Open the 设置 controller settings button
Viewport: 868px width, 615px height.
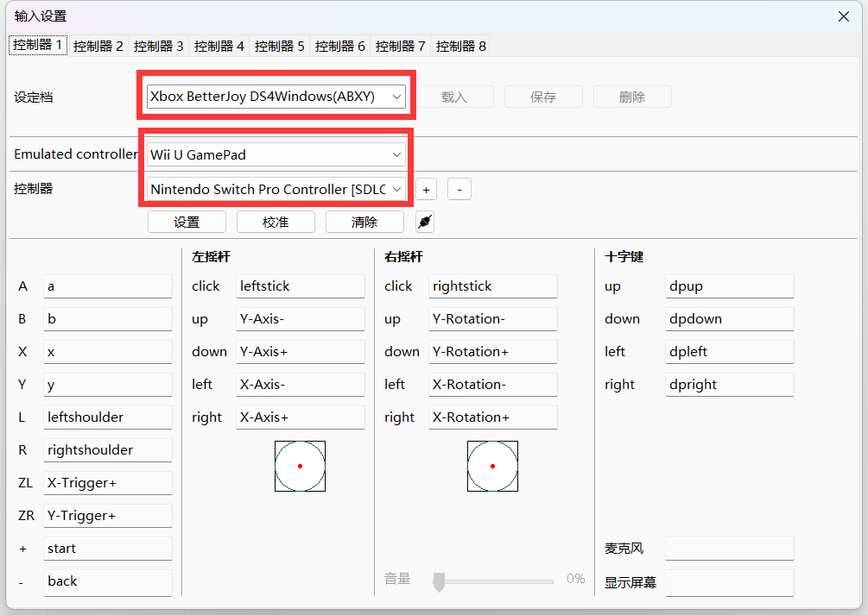click(x=187, y=222)
